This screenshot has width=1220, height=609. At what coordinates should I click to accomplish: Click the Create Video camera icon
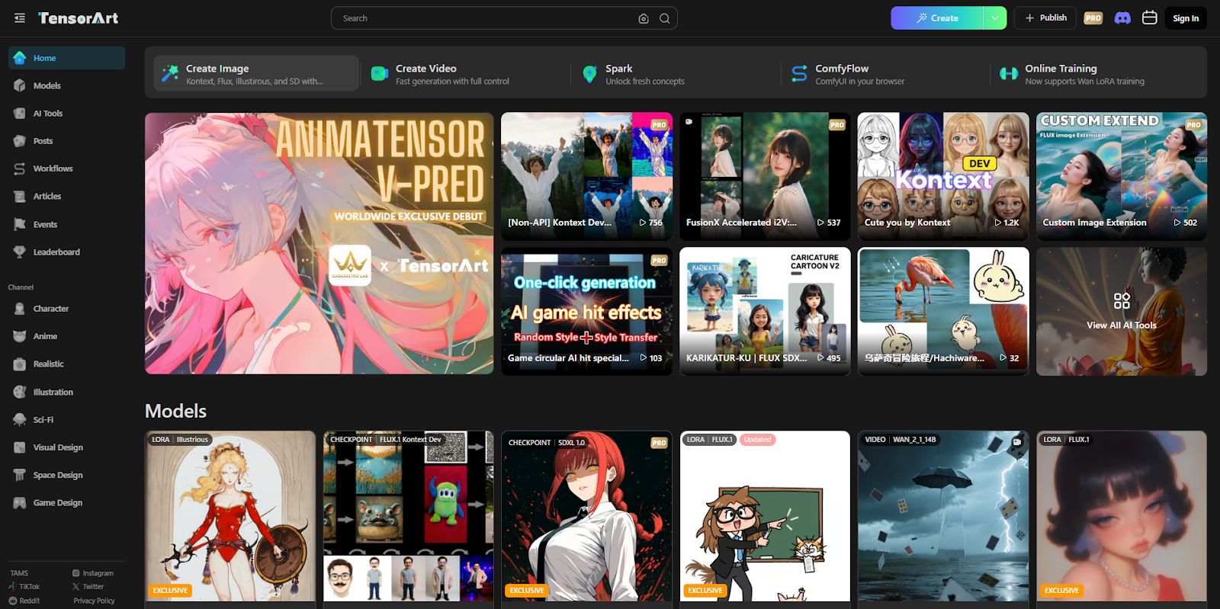(380, 73)
